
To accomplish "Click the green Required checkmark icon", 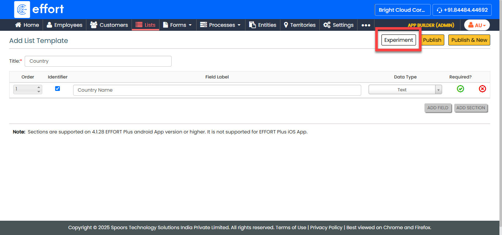I will [x=460, y=89].
